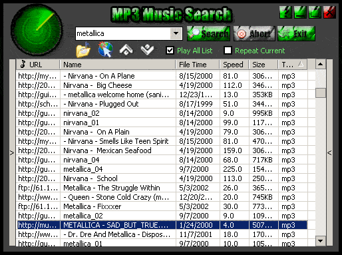Viewport: 342px width, 255px height.
Task: Click the move up arrow icon
Action: click(126, 49)
